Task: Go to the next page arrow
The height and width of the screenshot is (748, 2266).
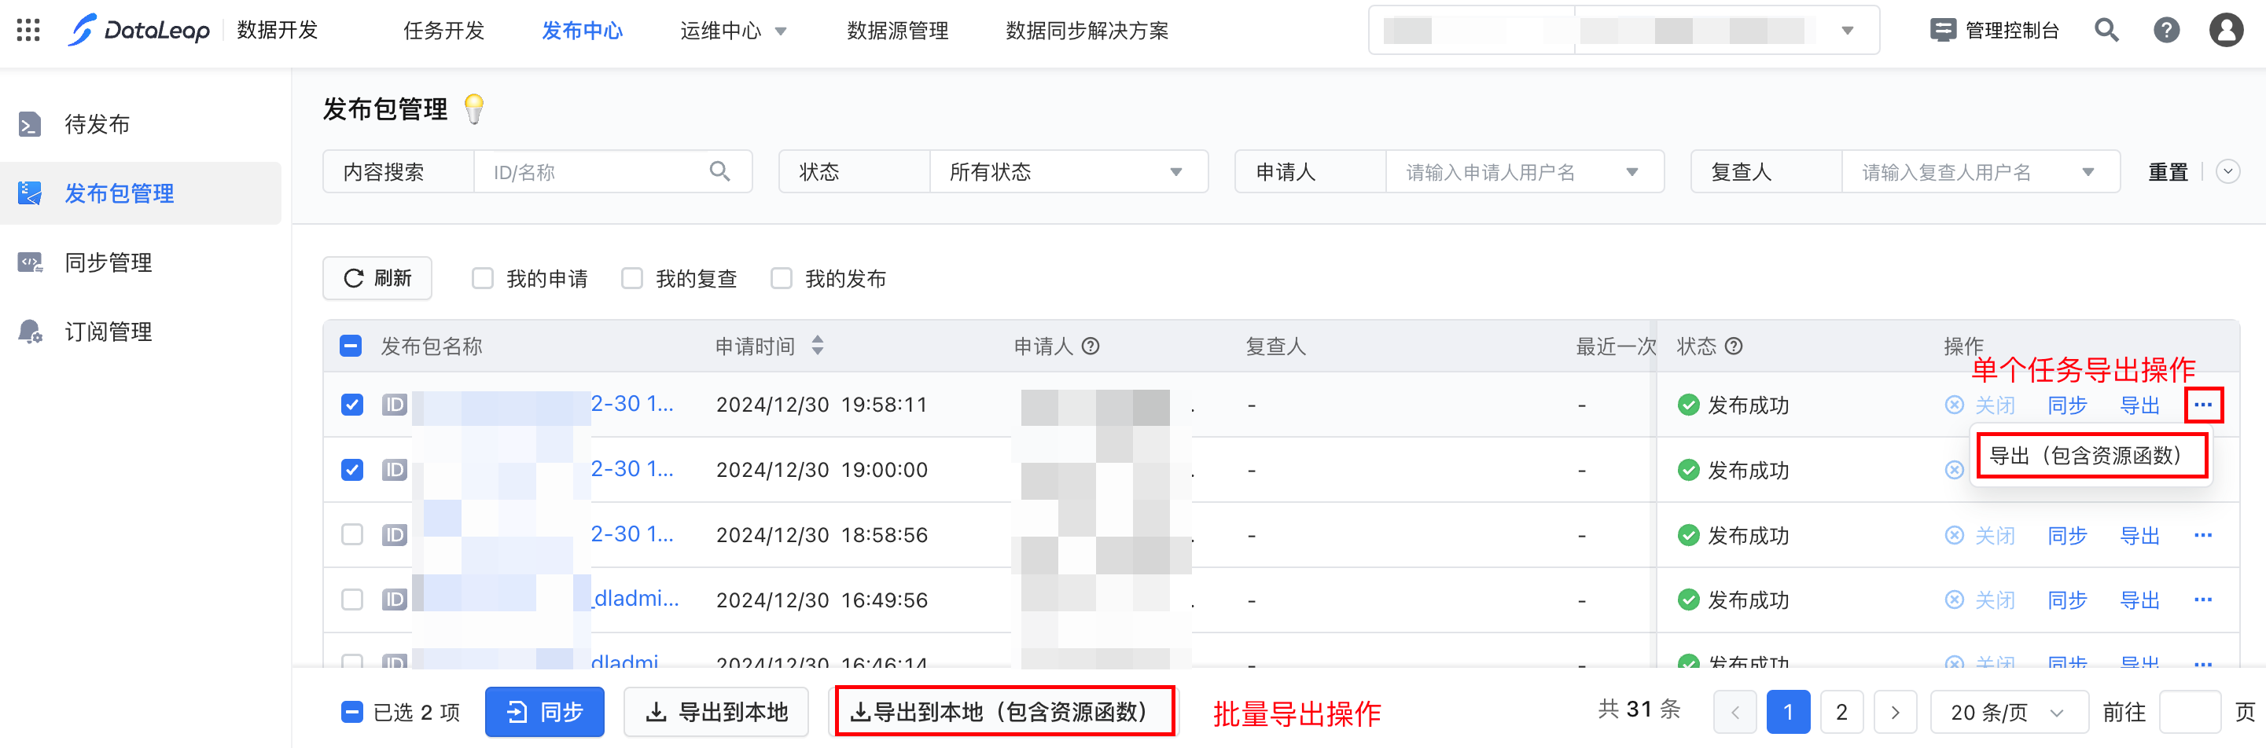Action: pos(1895,712)
